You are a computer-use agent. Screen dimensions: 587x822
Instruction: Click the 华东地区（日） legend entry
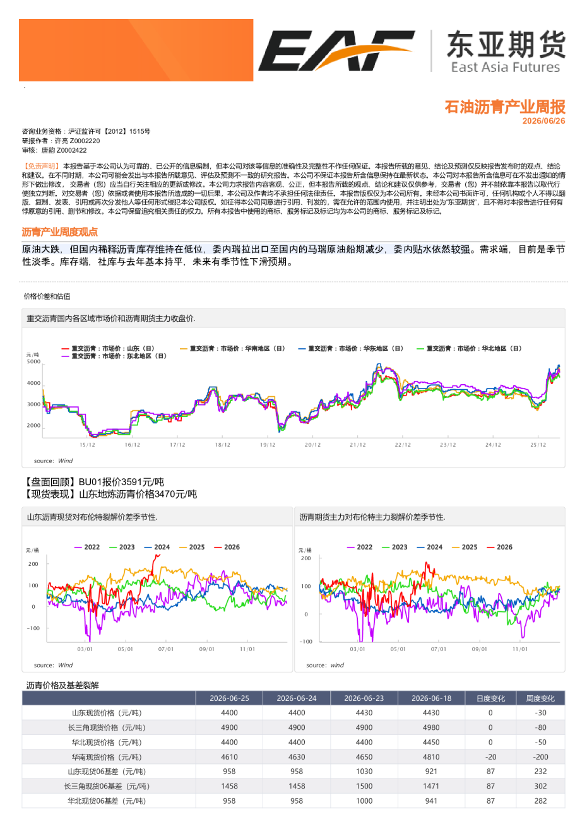point(350,348)
